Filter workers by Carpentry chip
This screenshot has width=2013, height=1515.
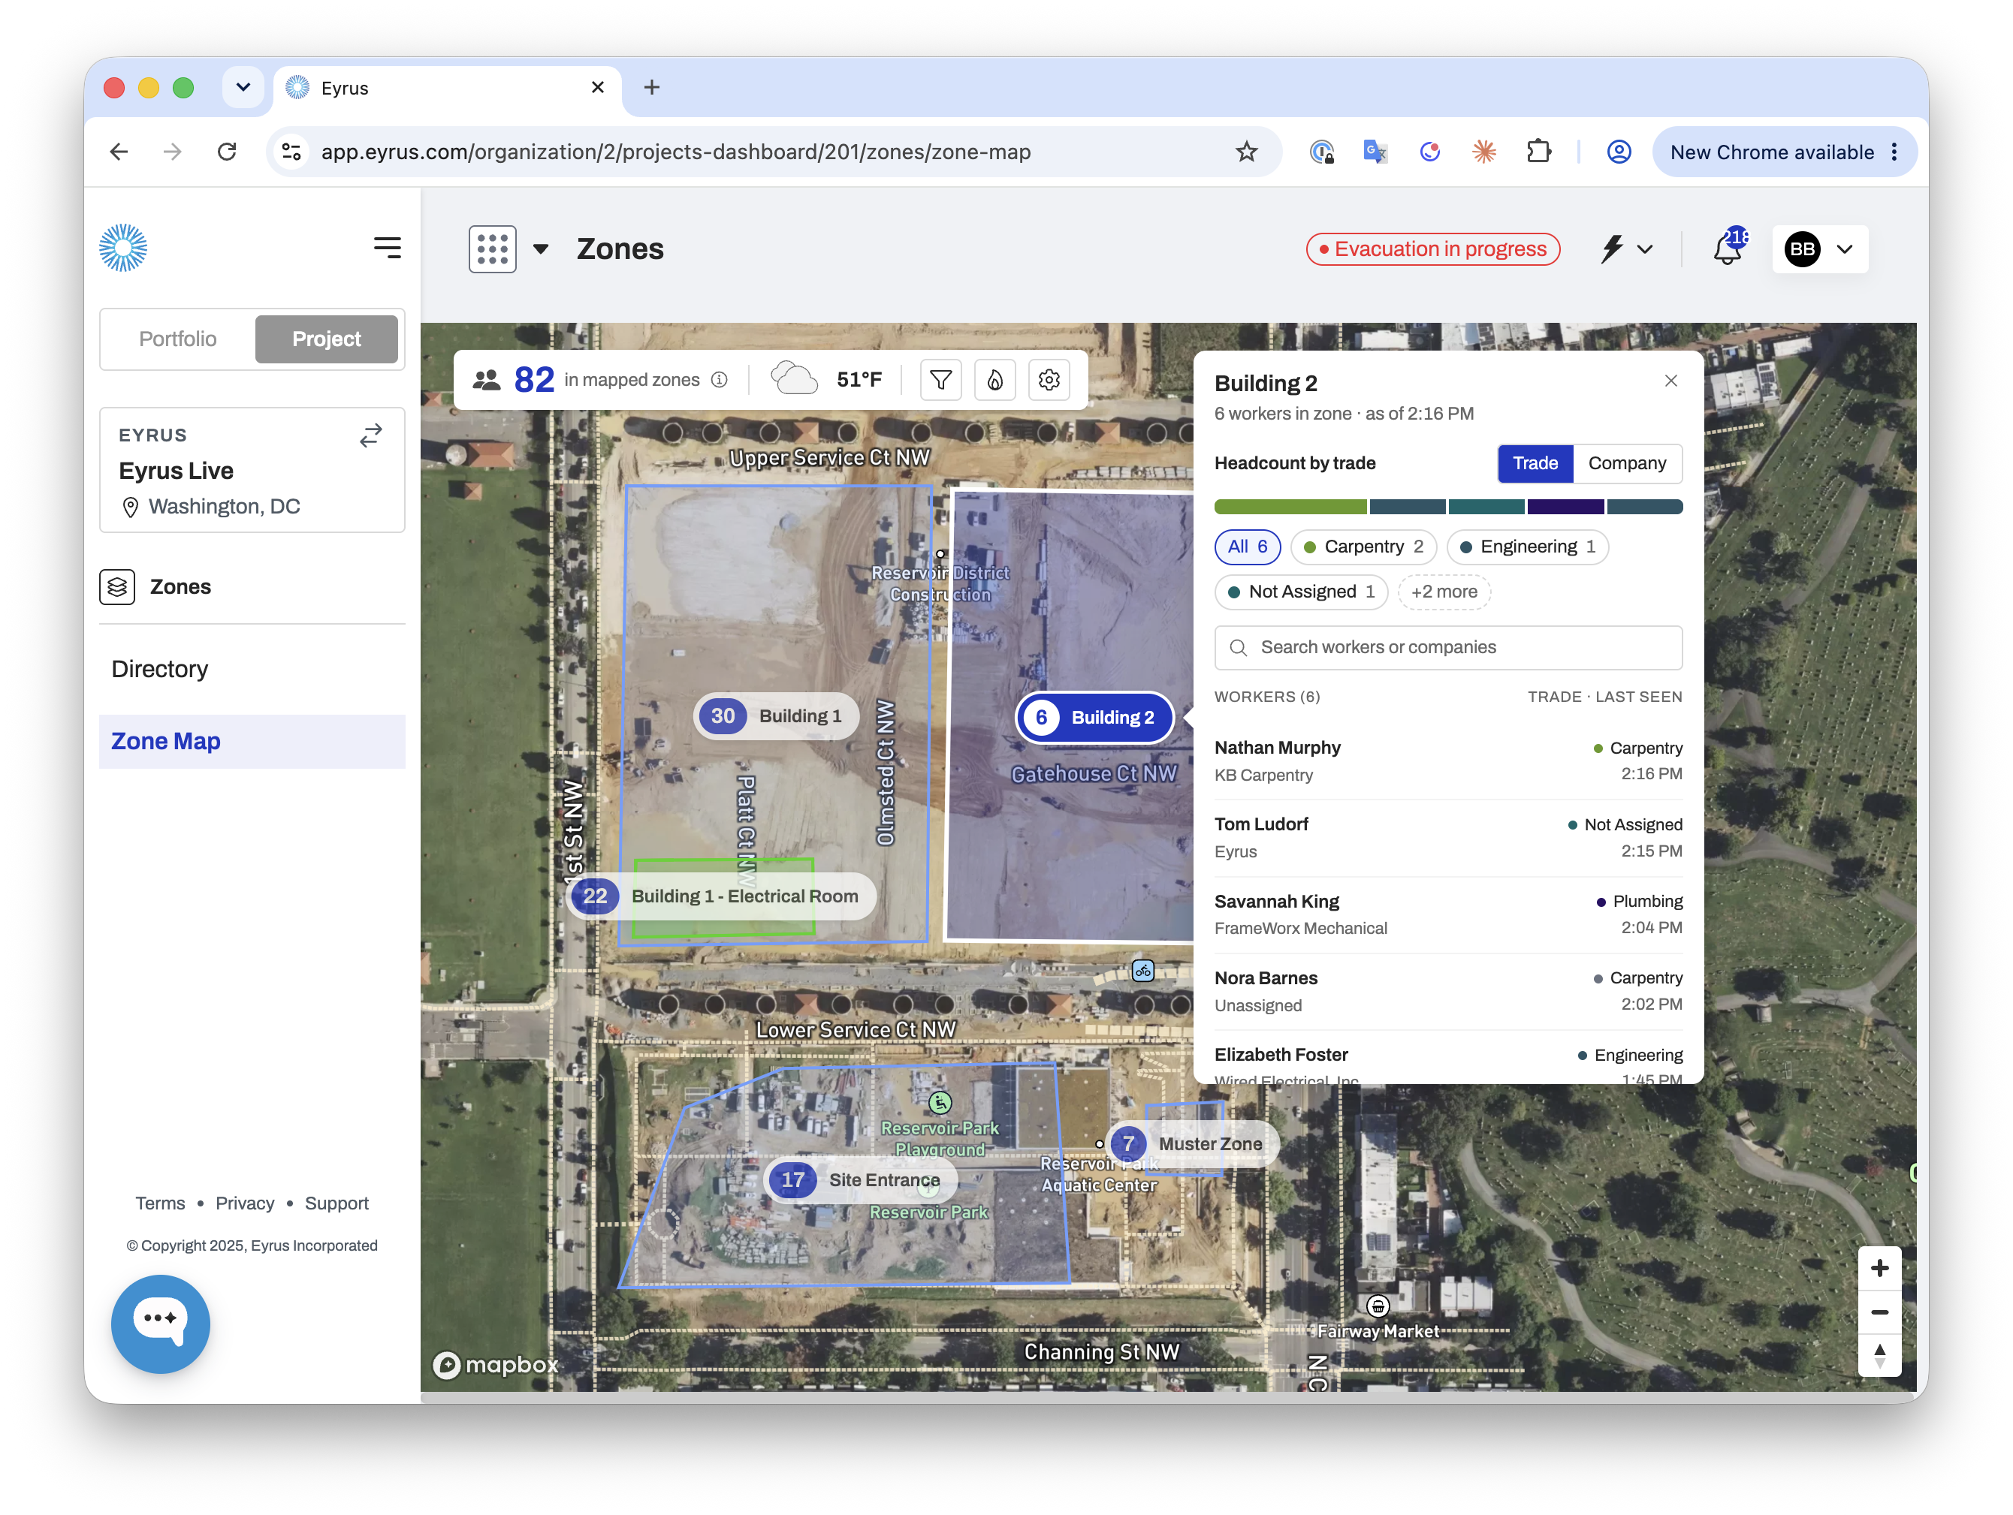(1363, 547)
